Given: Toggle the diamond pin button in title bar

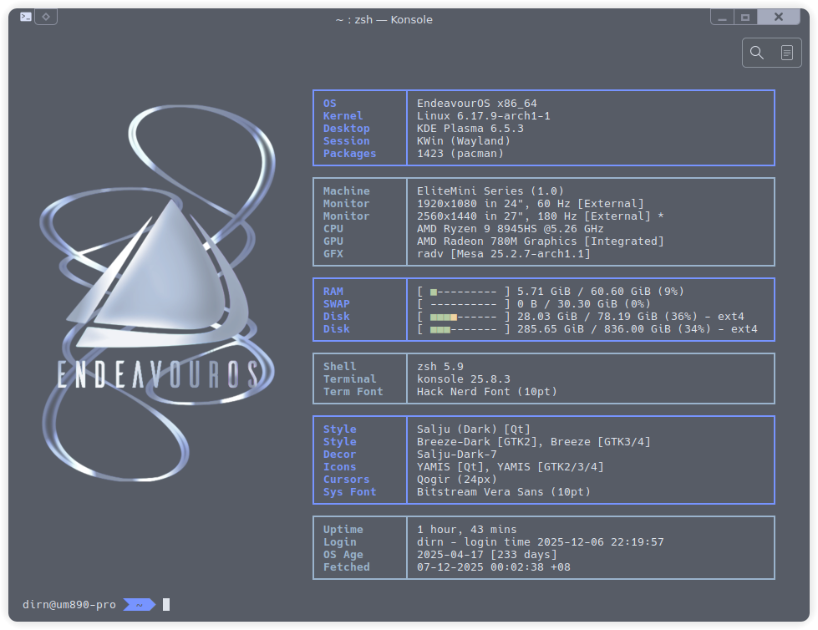Looking at the screenshot, I should [x=46, y=17].
